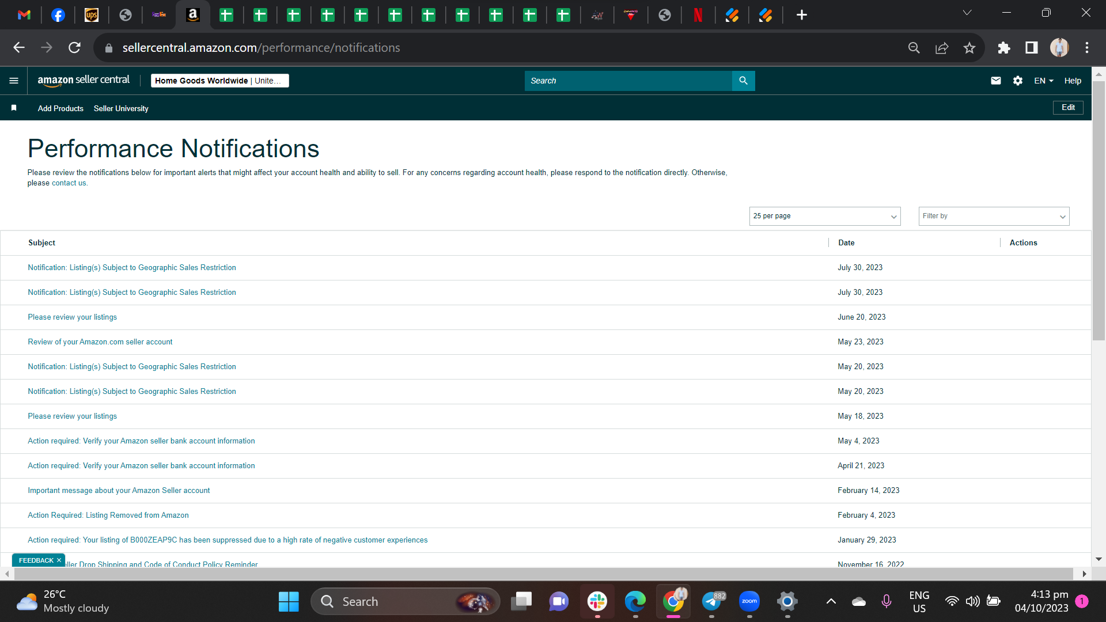Open Seller University menu item
The image size is (1106, 622).
click(121, 108)
